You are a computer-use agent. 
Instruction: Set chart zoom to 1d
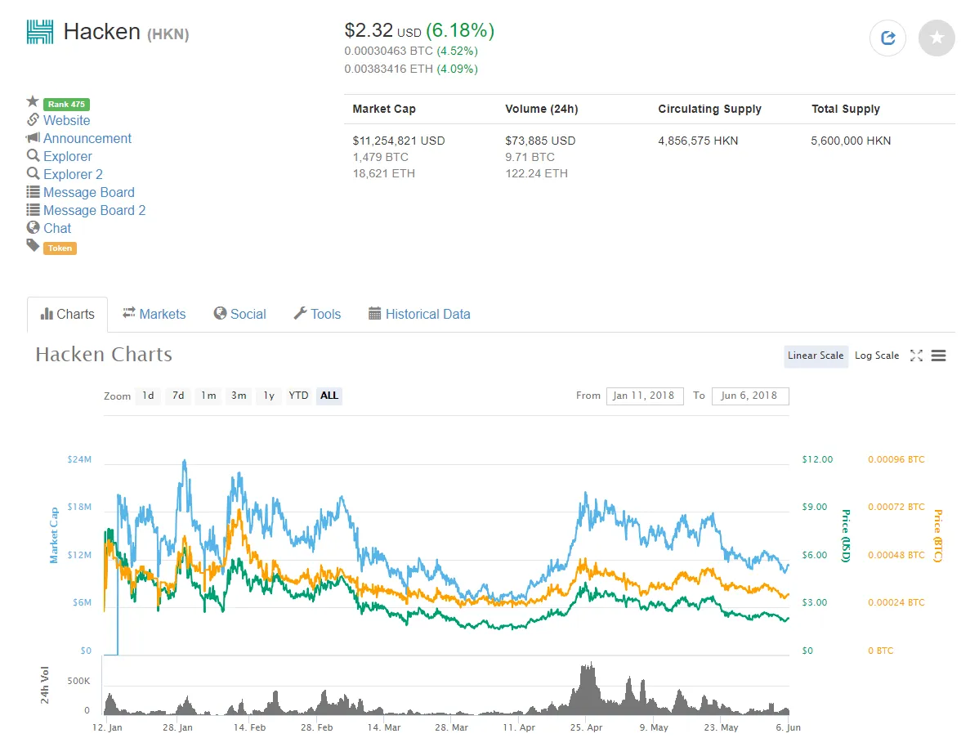tap(148, 396)
